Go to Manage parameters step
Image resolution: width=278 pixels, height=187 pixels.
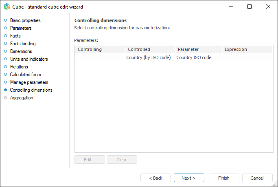[x=29, y=82]
